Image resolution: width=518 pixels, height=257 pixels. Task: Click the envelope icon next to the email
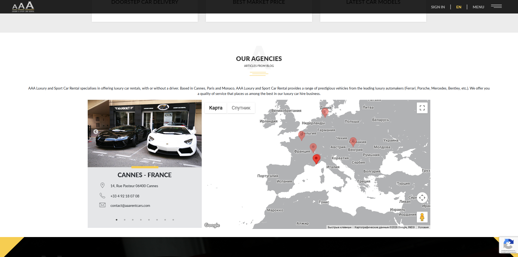pos(103,205)
